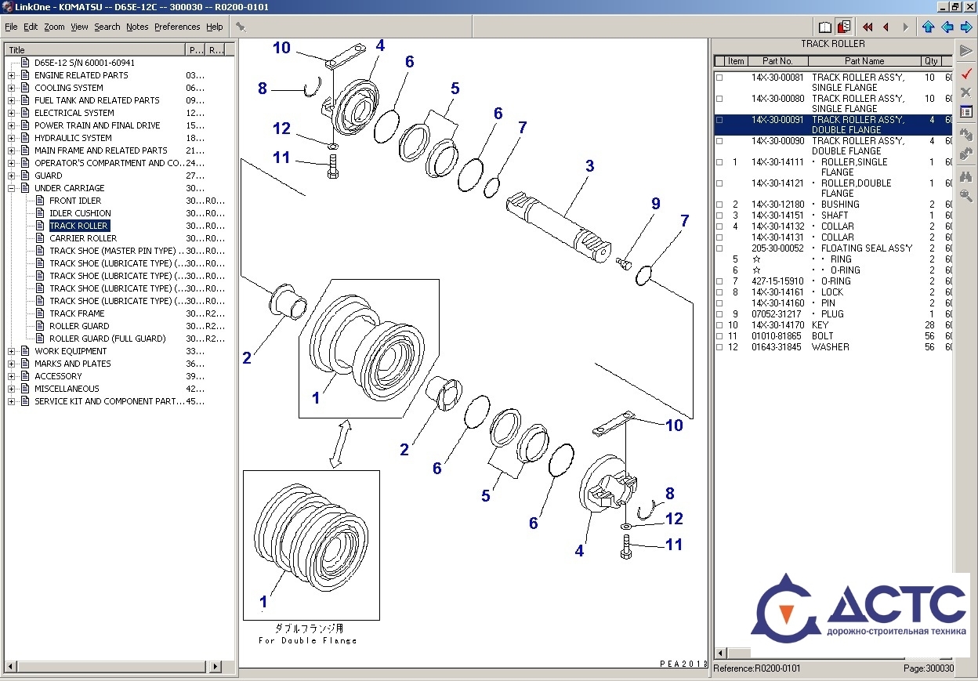Click the red checkmark icon

(966, 73)
